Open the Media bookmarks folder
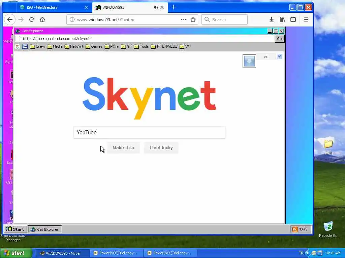Image resolution: width=345 pixels, height=258 pixels. 55,46
